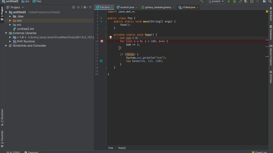Open SciView tool window
Screen dimensions: 273x153
[x=271, y=77]
